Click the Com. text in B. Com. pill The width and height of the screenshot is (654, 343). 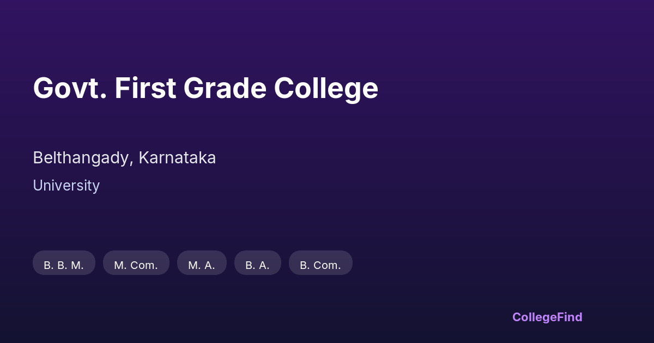tap(327, 265)
